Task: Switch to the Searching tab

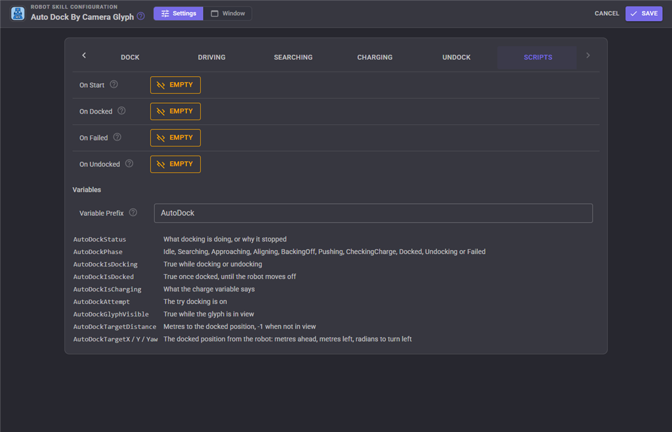Action: click(293, 57)
